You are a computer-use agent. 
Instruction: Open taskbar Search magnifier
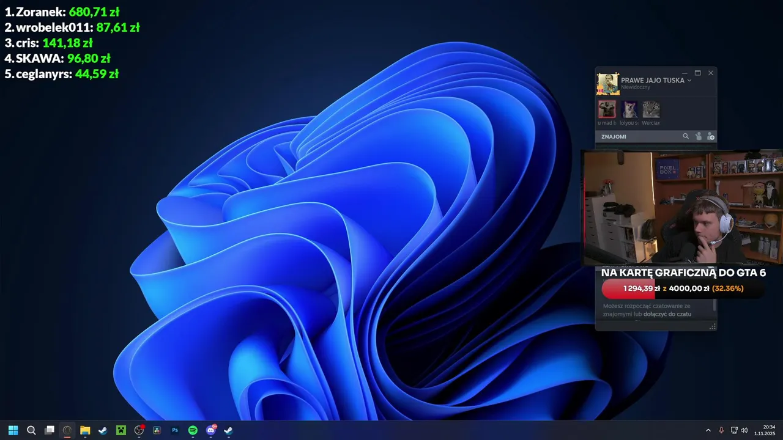(x=31, y=430)
